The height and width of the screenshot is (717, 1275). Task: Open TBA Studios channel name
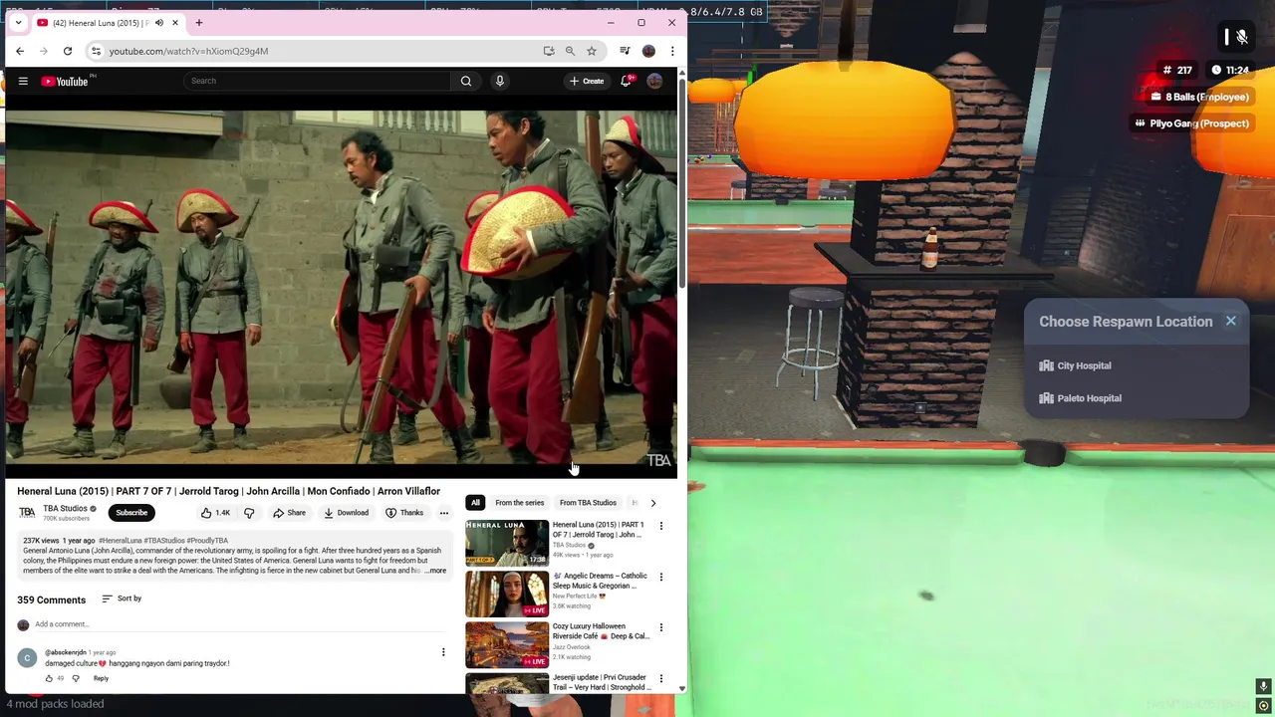pos(65,509)
